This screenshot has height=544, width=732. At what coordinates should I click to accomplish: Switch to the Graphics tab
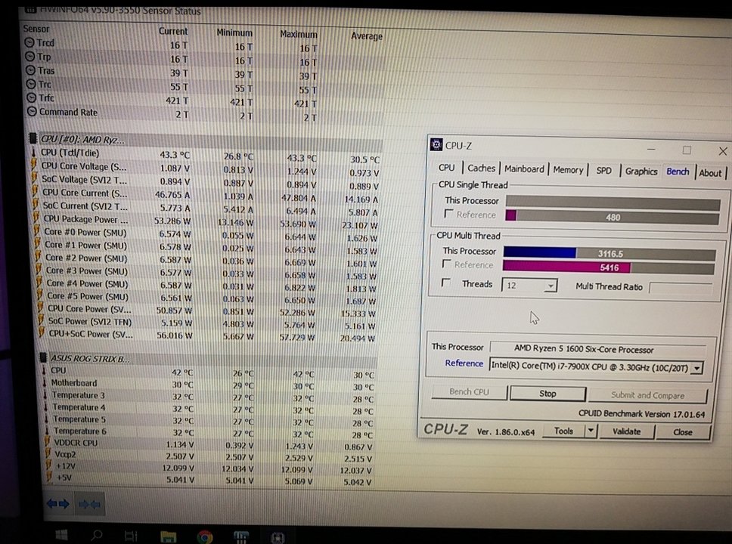click(641, 172)
